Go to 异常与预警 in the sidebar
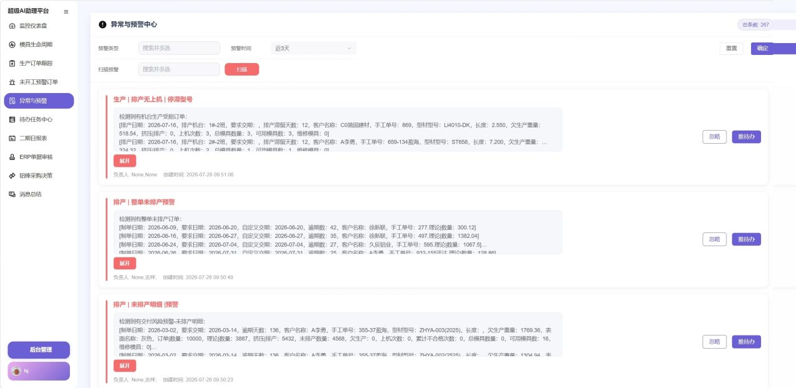This screenshot has width=796, height=388. click(39, 101)
